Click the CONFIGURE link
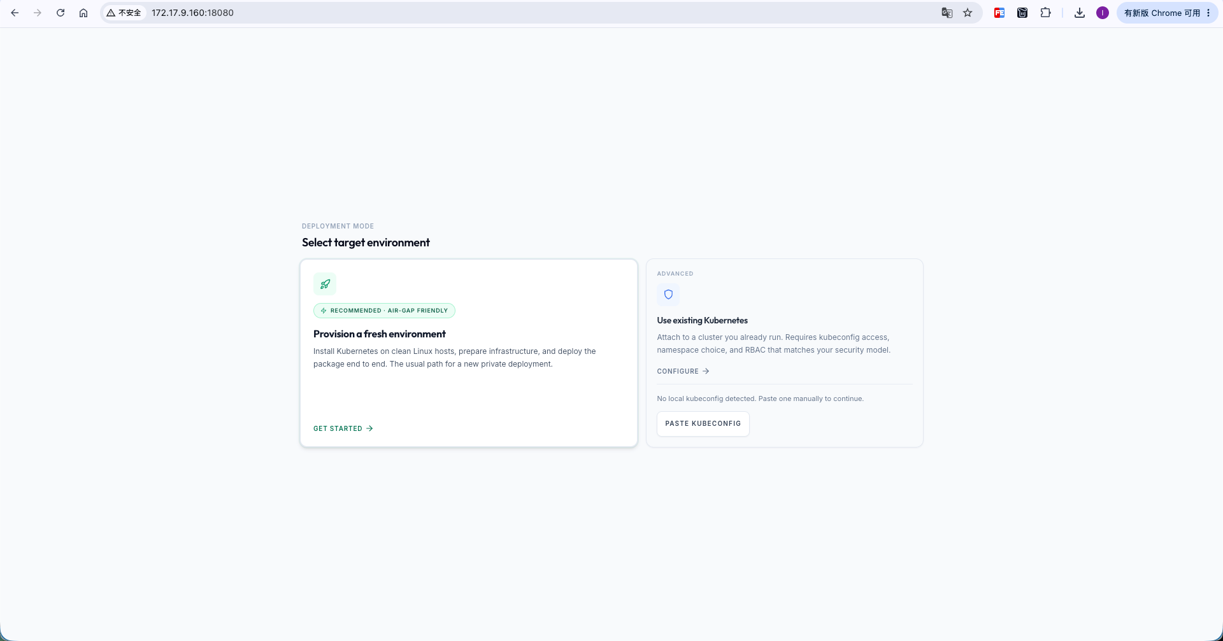 683,371
